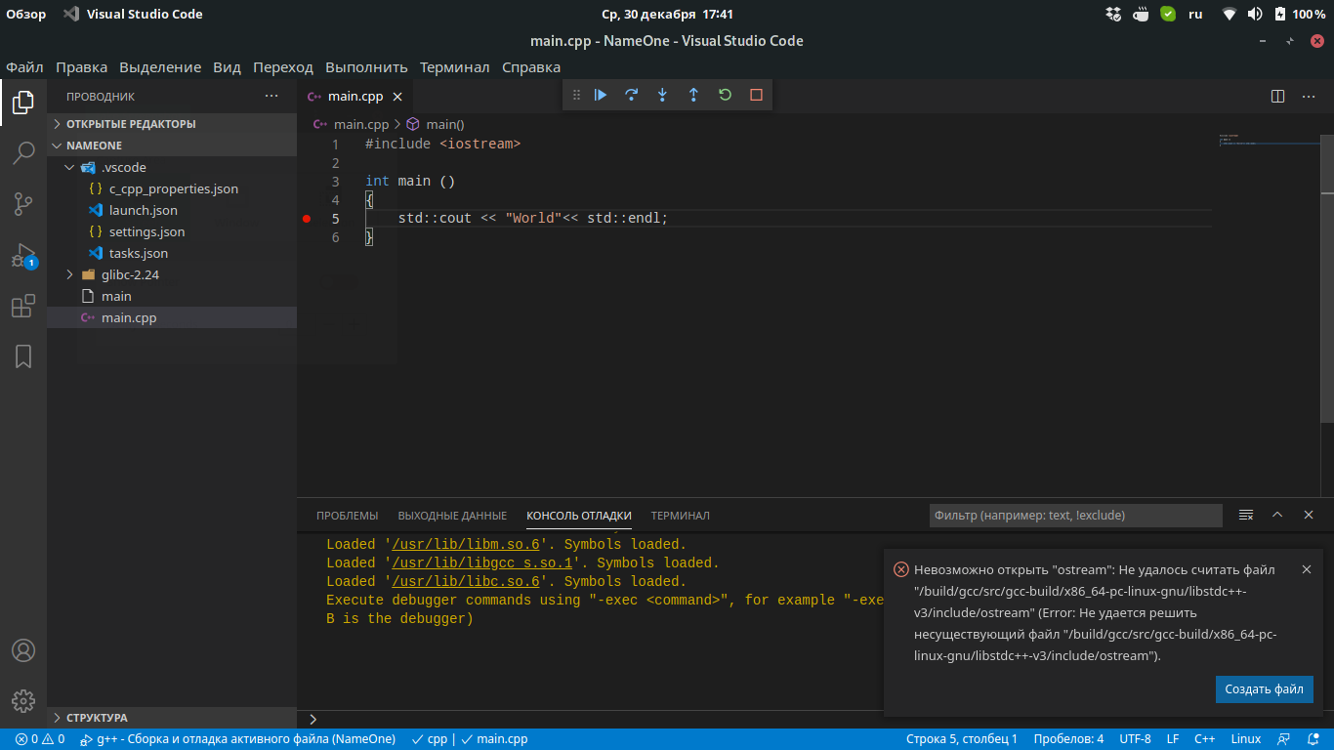Switch to the Output panel tab

452,515
